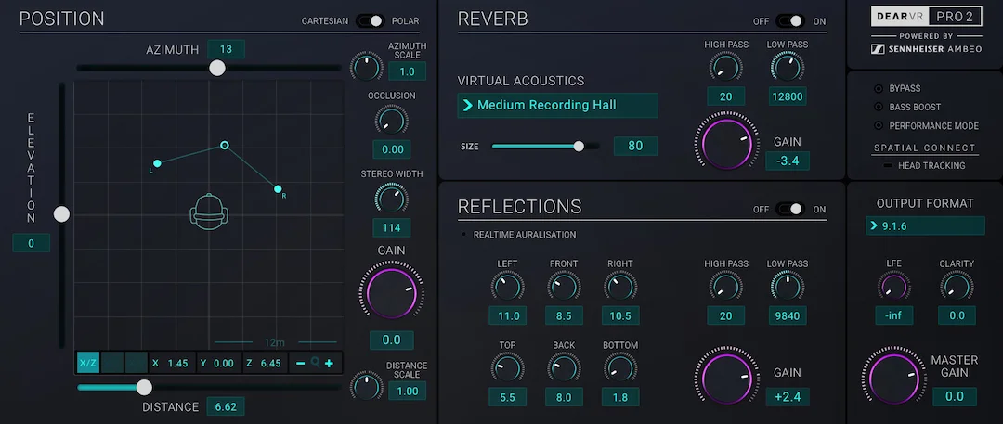Viewport: 1003px width, 424px height.
Task: Open the Output Format 9.1.6 dropdown
Action: point(925,225)
